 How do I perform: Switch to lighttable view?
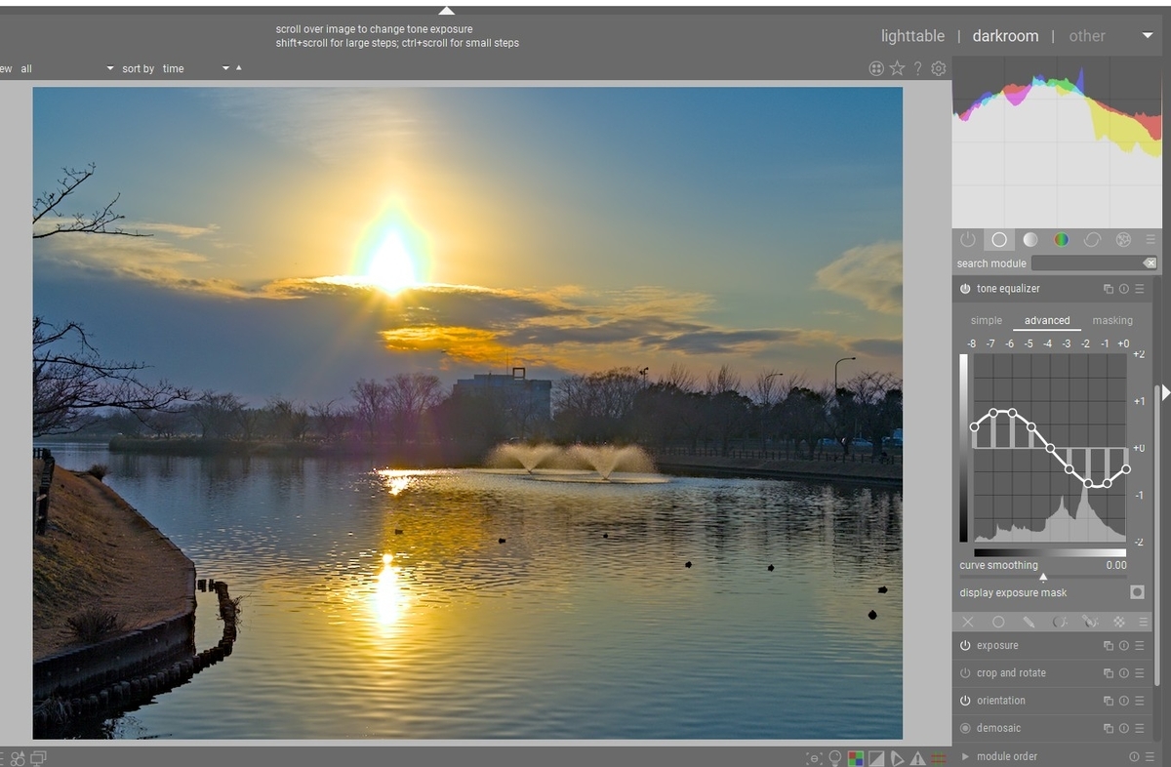tap(912, 36)
